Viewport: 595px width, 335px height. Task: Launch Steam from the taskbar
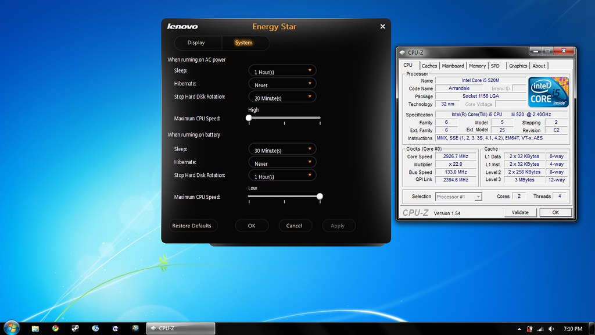pyautogui.click(x=75, y=329)
